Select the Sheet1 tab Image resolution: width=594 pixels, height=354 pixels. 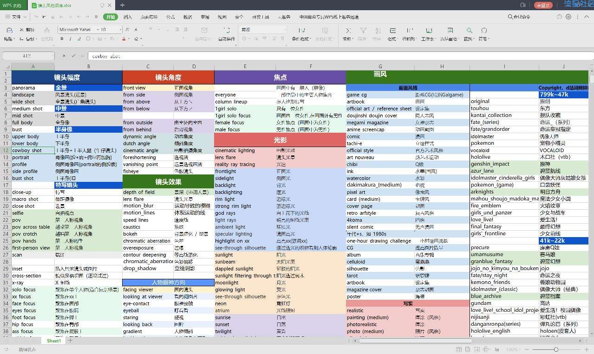click(53, 341)
